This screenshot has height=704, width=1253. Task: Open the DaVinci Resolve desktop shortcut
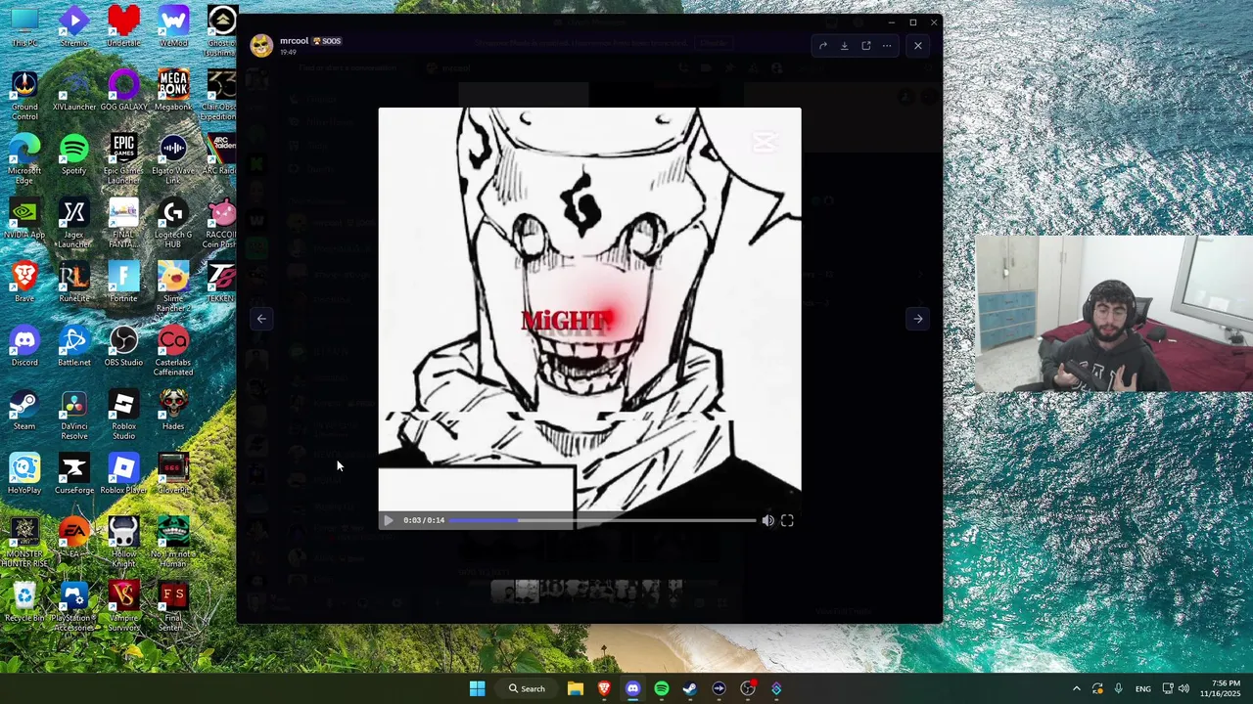point(73,415)
